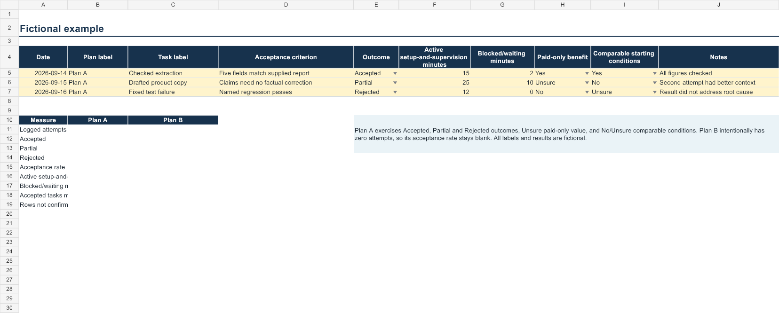The height and width of the screenshot is (313, 779).
Task: Click the Plan B summary column header
Action: tap(173, 120)
